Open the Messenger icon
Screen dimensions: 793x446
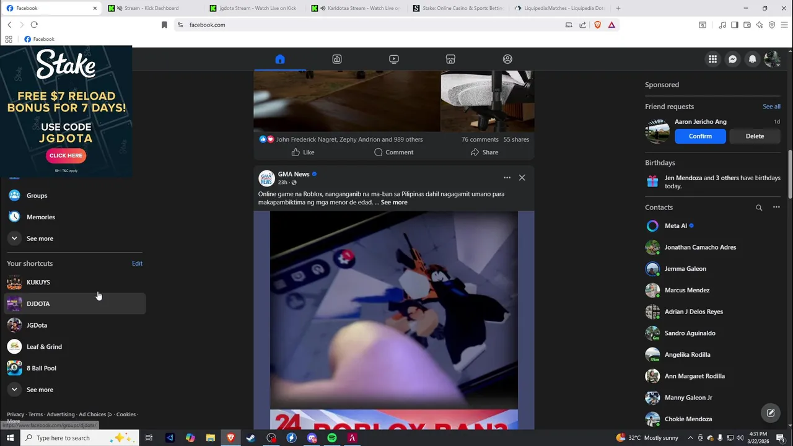[x=733, y=59]
